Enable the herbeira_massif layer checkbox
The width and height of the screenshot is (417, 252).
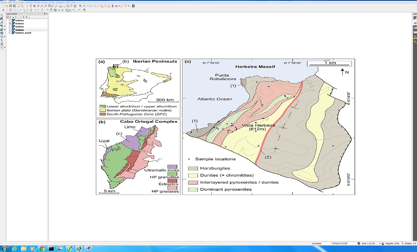[10, 33]
